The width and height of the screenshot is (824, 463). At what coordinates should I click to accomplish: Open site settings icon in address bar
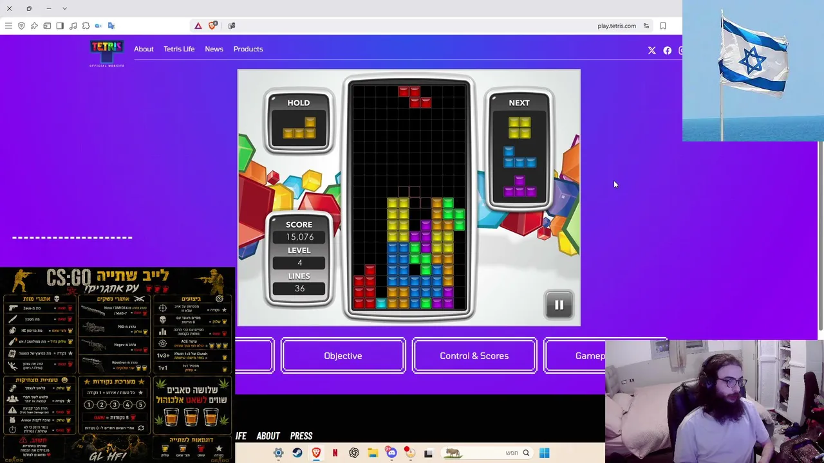point(646,26)
